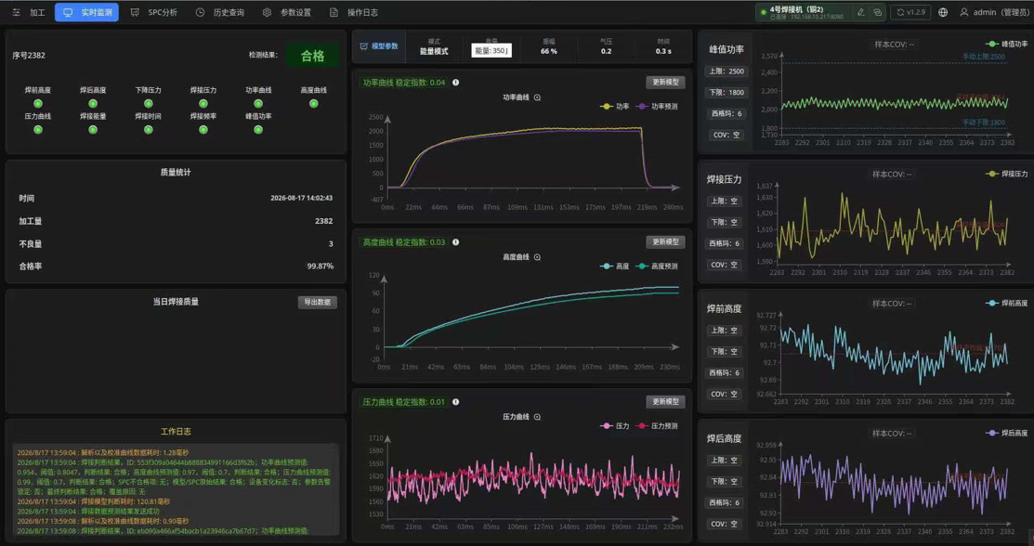Click the 焊接压力 上限: 空 field
1034x546 pixels.
pyautogui.click(x=724, y=201)
